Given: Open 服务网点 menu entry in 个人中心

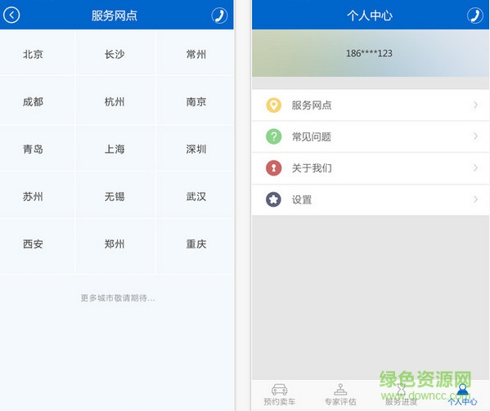Looking at the screenshot, I should pos(371,105).
